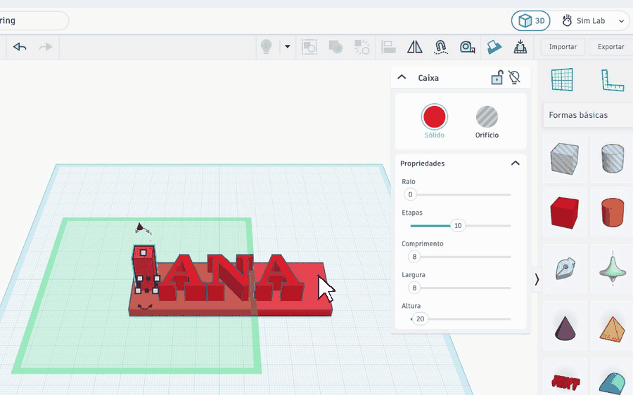Screen dimensions: 633x395
Task: Click the Undo arrow icon
Action: [x=20, y=47]
